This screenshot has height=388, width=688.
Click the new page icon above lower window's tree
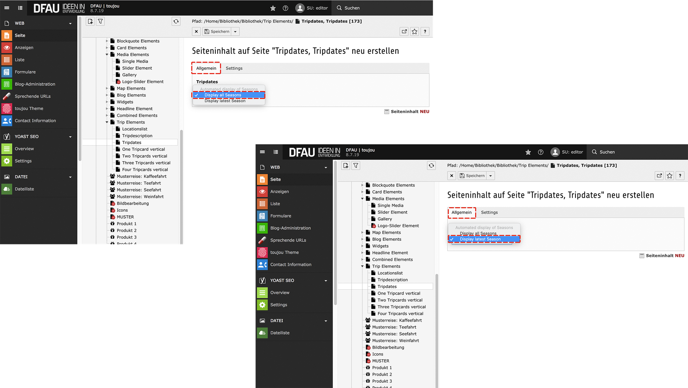click(345, 166)
